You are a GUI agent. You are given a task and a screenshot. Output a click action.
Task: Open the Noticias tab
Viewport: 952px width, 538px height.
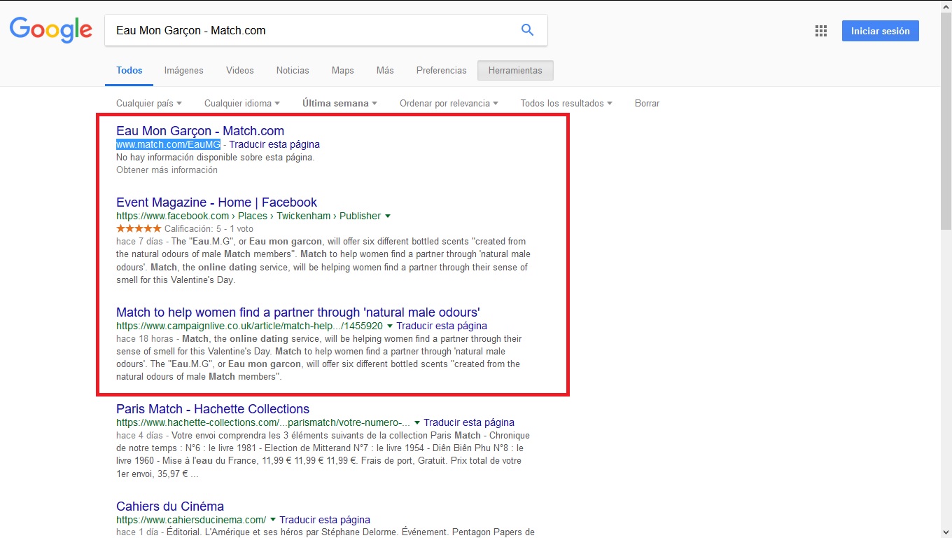pyautogui.click(x=293, y=70)
